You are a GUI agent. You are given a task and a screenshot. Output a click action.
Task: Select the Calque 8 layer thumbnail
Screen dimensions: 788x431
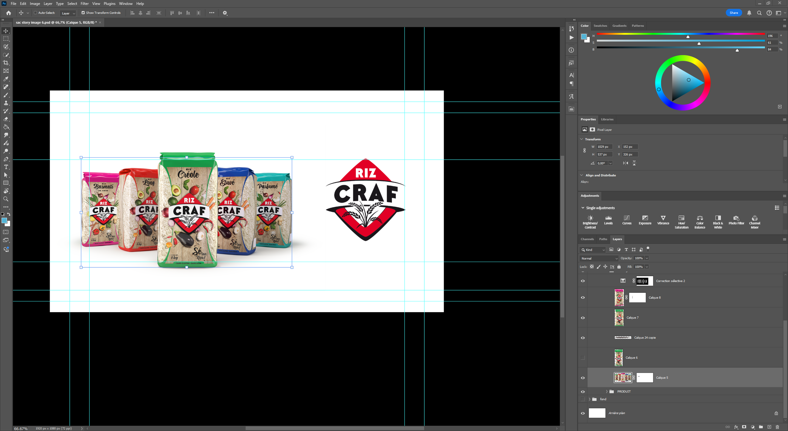[619, 298]
